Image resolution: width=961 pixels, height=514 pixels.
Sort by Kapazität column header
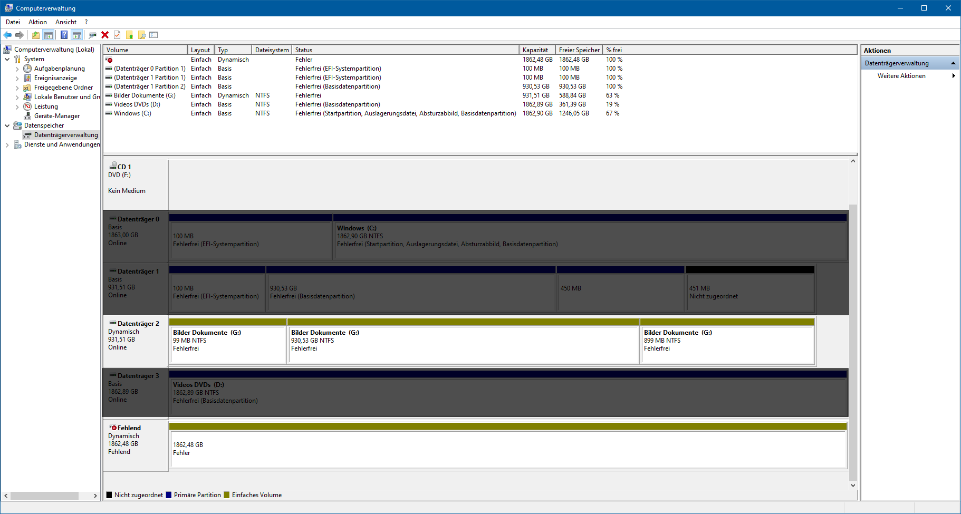(537, 50)
